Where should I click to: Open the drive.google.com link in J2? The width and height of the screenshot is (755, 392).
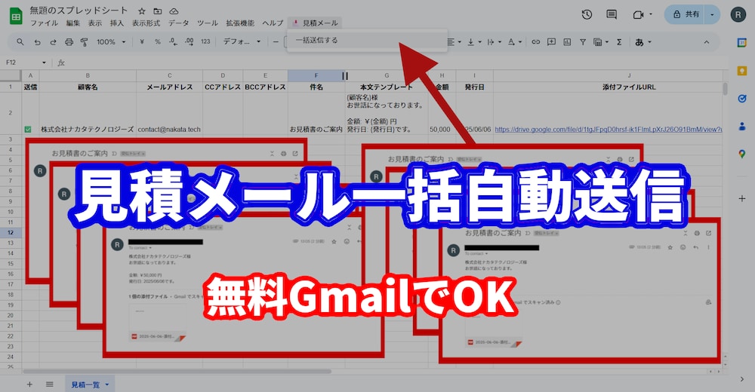pos(609,130)
